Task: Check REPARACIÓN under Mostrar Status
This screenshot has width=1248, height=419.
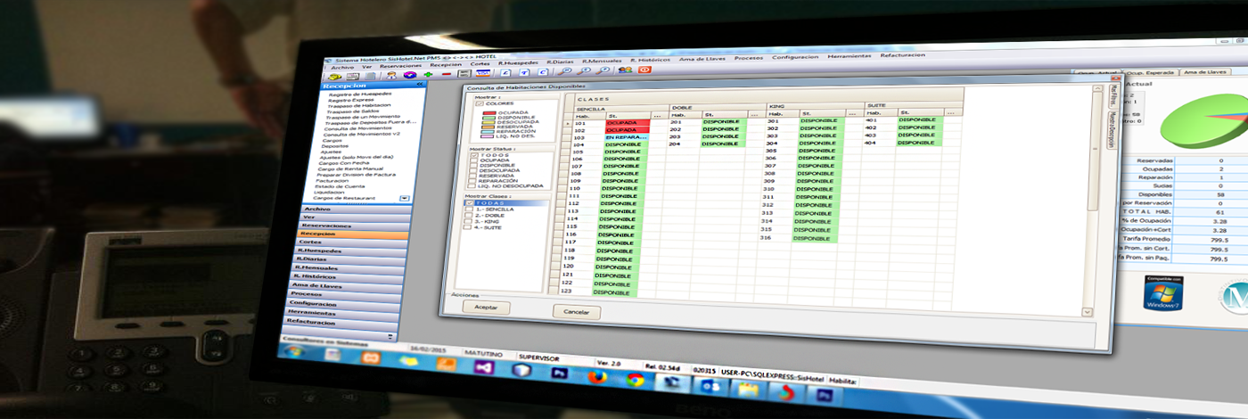Action: (x=472, y=181)
